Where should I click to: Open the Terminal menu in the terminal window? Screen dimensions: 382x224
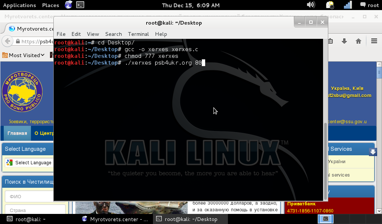coord(138,34)
